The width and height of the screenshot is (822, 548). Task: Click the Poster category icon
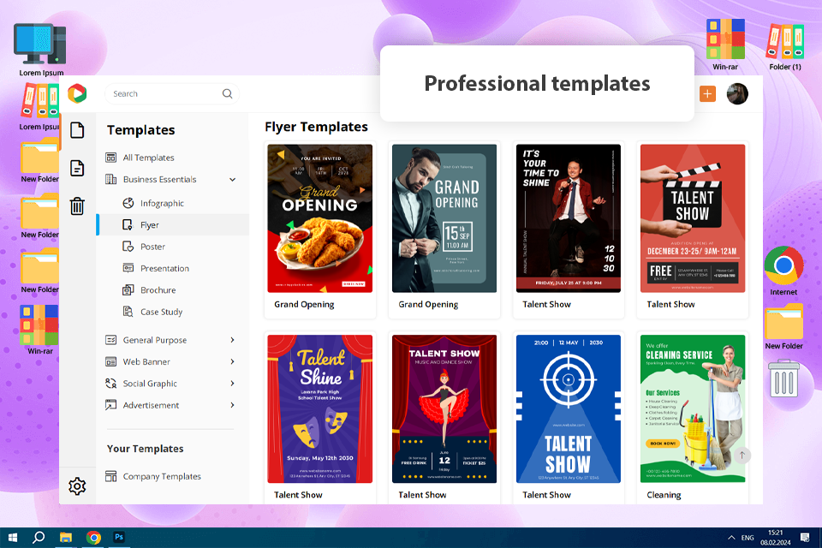(x=128, y=247)
